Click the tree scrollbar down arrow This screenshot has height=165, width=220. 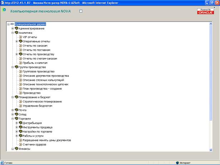click(211, 150)
